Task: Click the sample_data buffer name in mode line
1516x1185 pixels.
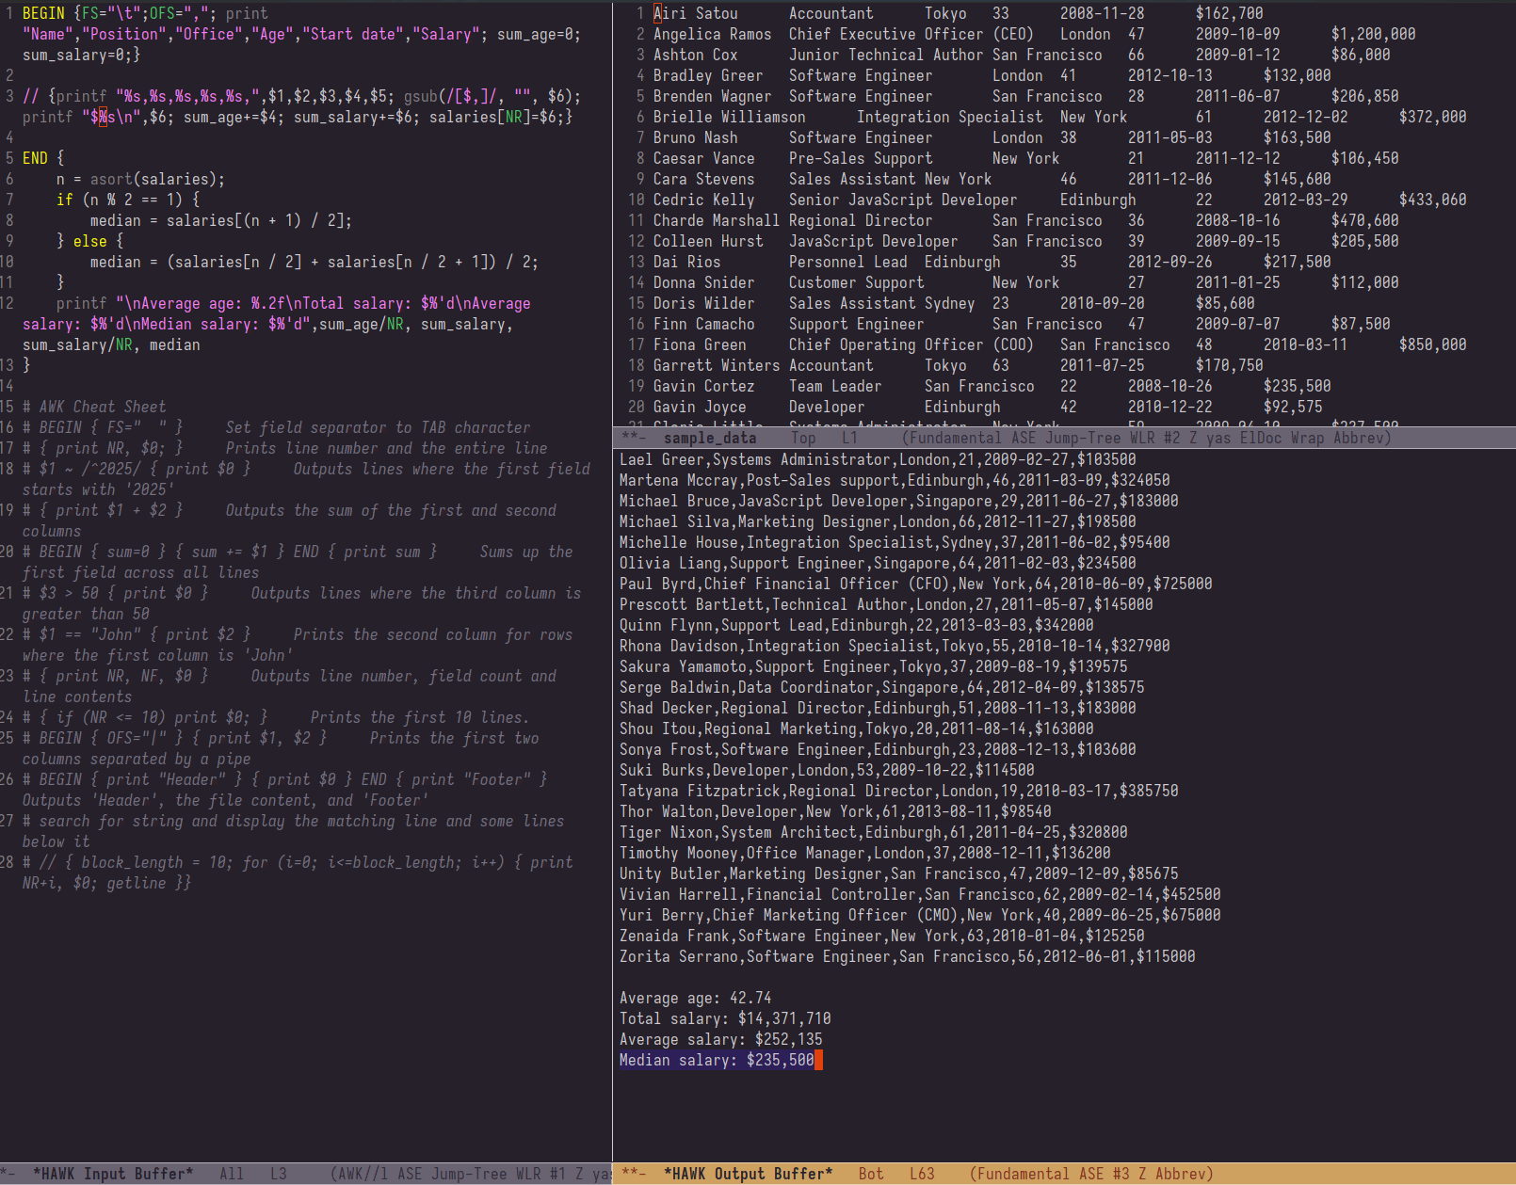Action: click(x=709, y=438)
